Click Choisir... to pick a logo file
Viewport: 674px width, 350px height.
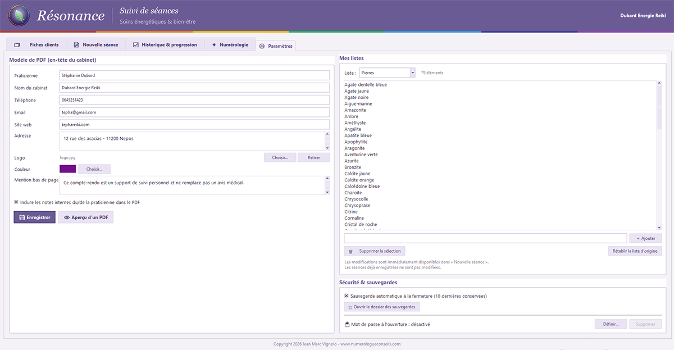coord(280,158)
